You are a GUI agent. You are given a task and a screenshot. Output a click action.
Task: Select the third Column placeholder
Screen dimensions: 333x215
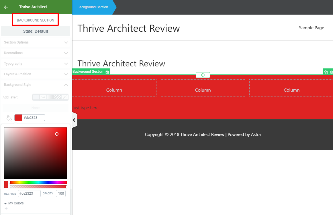291,88
